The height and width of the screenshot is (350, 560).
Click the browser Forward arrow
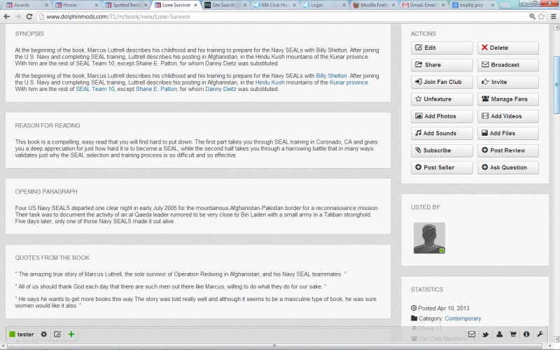coord(18,16)
